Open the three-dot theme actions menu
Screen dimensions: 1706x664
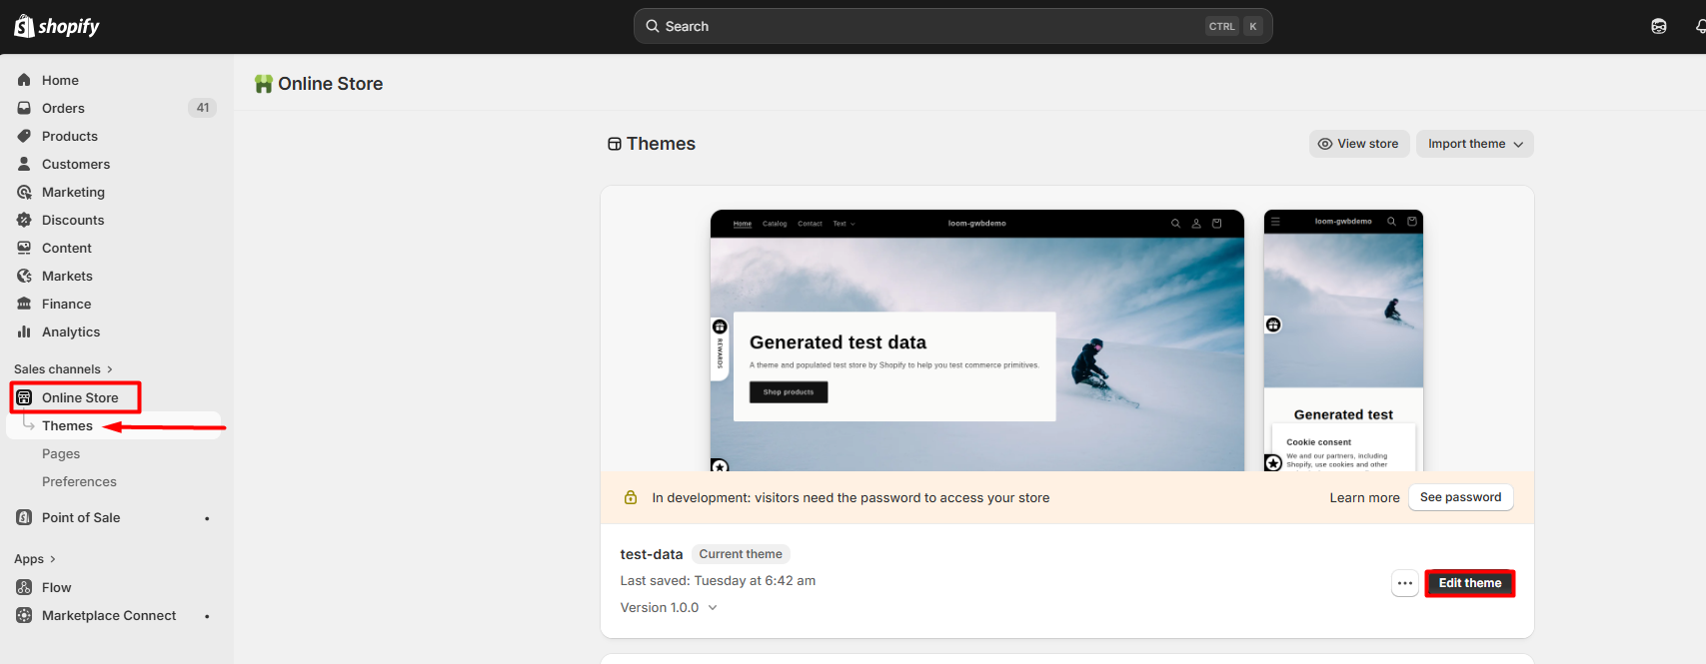pyautogui.click(x=1405, y=583)
